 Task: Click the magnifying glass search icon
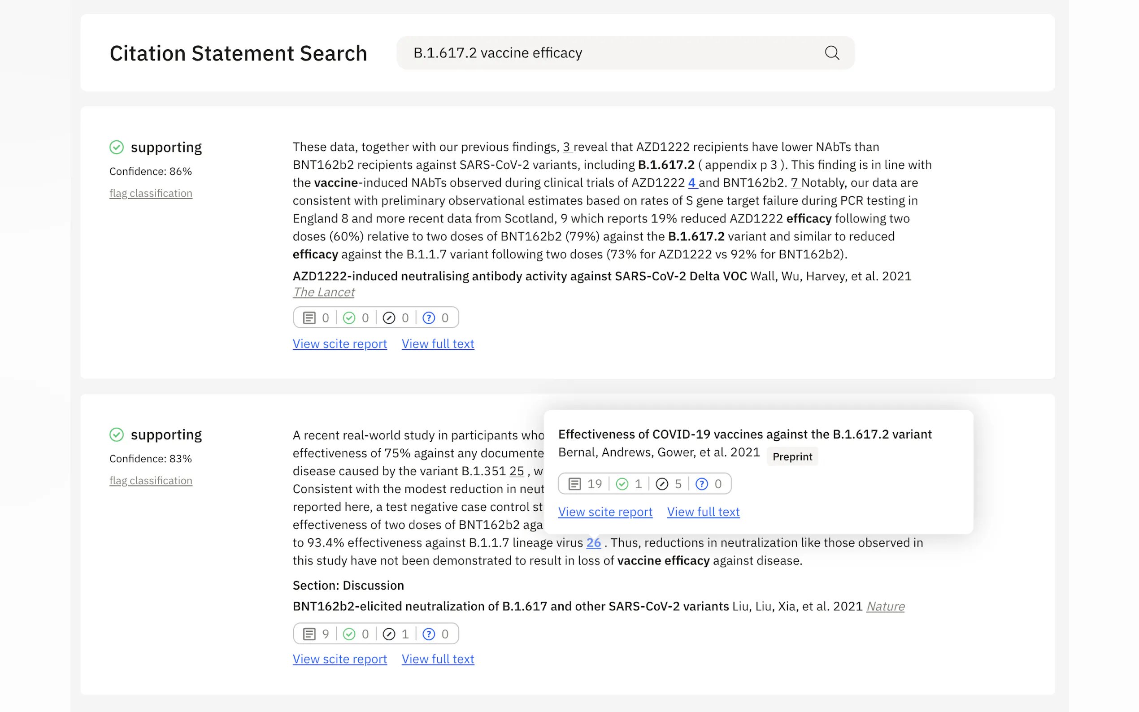pyautogui.click(x=831, y=53)
